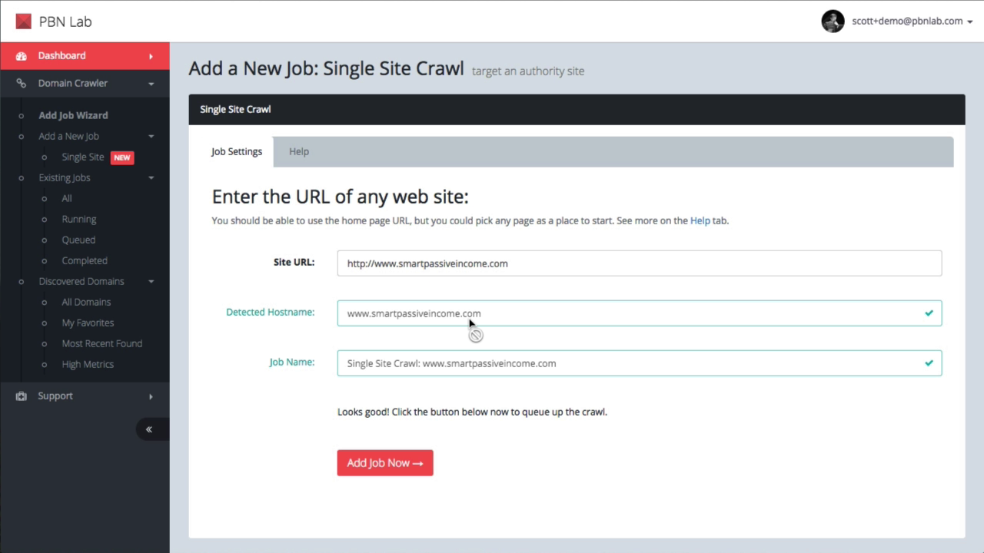Click the Support menu item
The width and height of the screenshot is (984, 553).
[85, 396]
